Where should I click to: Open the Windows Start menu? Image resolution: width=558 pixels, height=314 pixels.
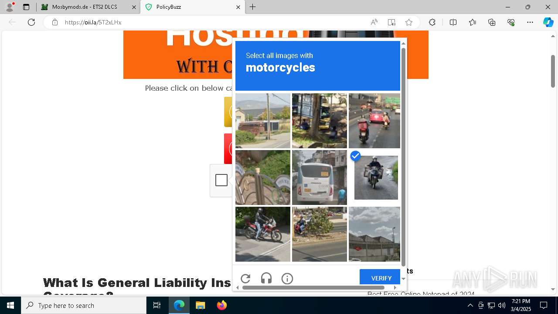coord(10,305)
